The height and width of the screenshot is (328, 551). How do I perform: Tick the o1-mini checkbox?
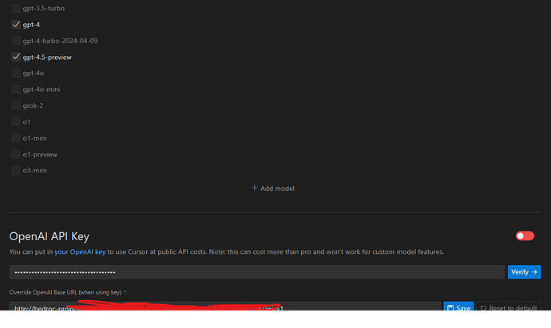point(16,137)
